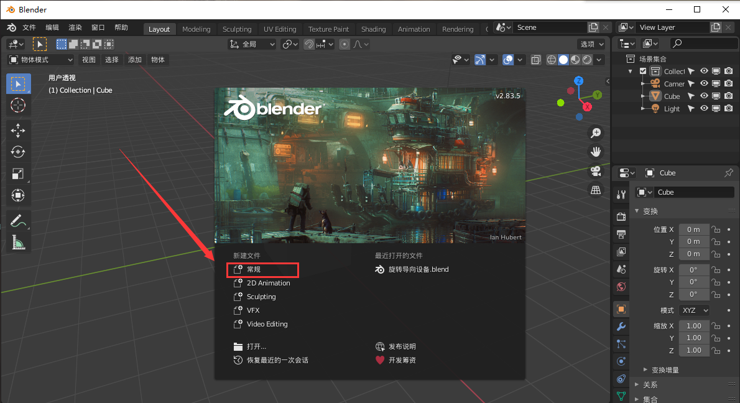Image resolution: width=740 pixels, height=403 pixels.
Task: Hide Light in viewport via eye icon
Action: [704, 108]
